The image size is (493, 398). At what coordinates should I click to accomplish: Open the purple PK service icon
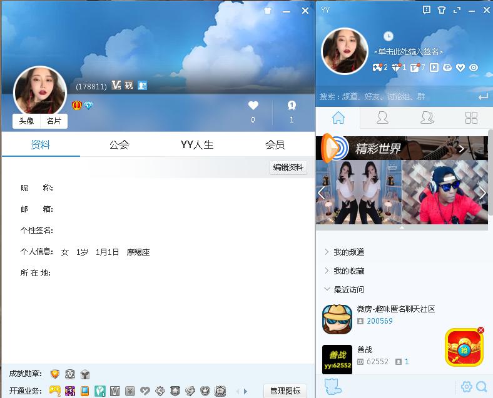(x=70, y=391)
